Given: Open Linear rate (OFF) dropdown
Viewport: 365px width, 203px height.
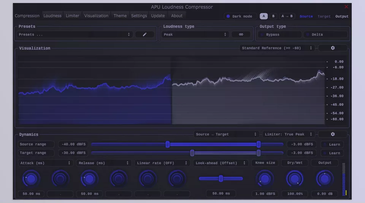Looking at the screenshot, I should (x=162, y=163).
